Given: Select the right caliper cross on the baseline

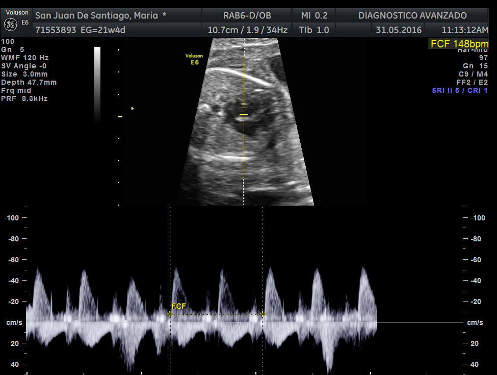Looking at the screenshot, I should coord(263,314).
